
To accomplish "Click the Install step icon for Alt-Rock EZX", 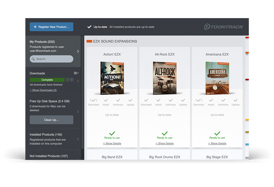I will [158, 101].
